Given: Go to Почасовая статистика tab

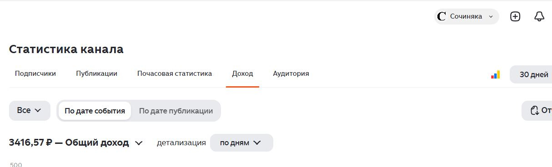Looking at the screenshot, I should [175, 74].
